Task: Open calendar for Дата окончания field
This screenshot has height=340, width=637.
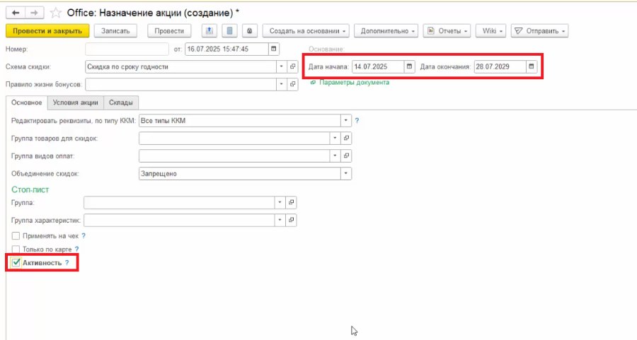Action: (532, 66)
